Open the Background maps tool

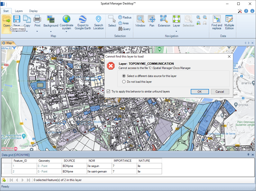(x=51, y=19)
